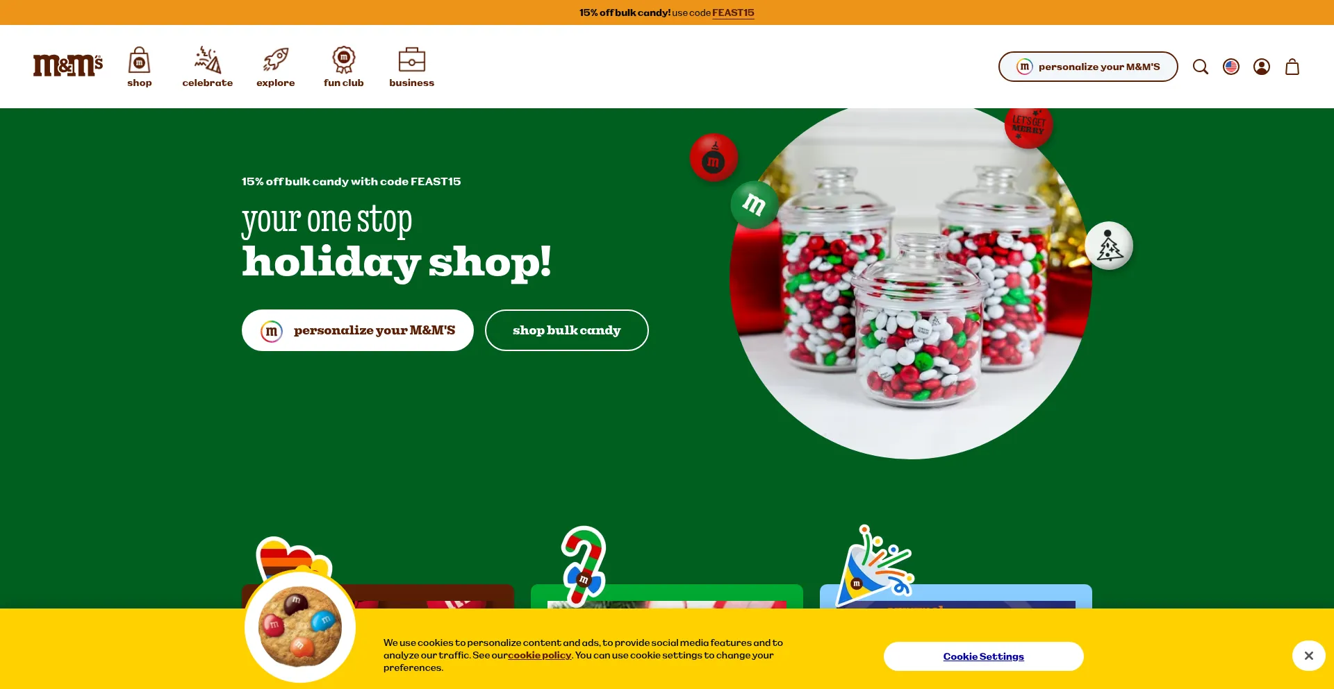Click the party popper category card
This screenshot has width=1334, height=689.
coord(955,597)
